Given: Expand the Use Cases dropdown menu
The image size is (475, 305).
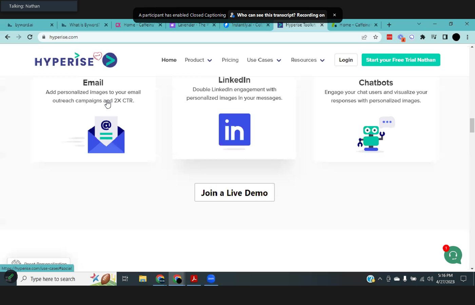Looking at the screenshot, I should pyautogui.click(x=264, y=60).
